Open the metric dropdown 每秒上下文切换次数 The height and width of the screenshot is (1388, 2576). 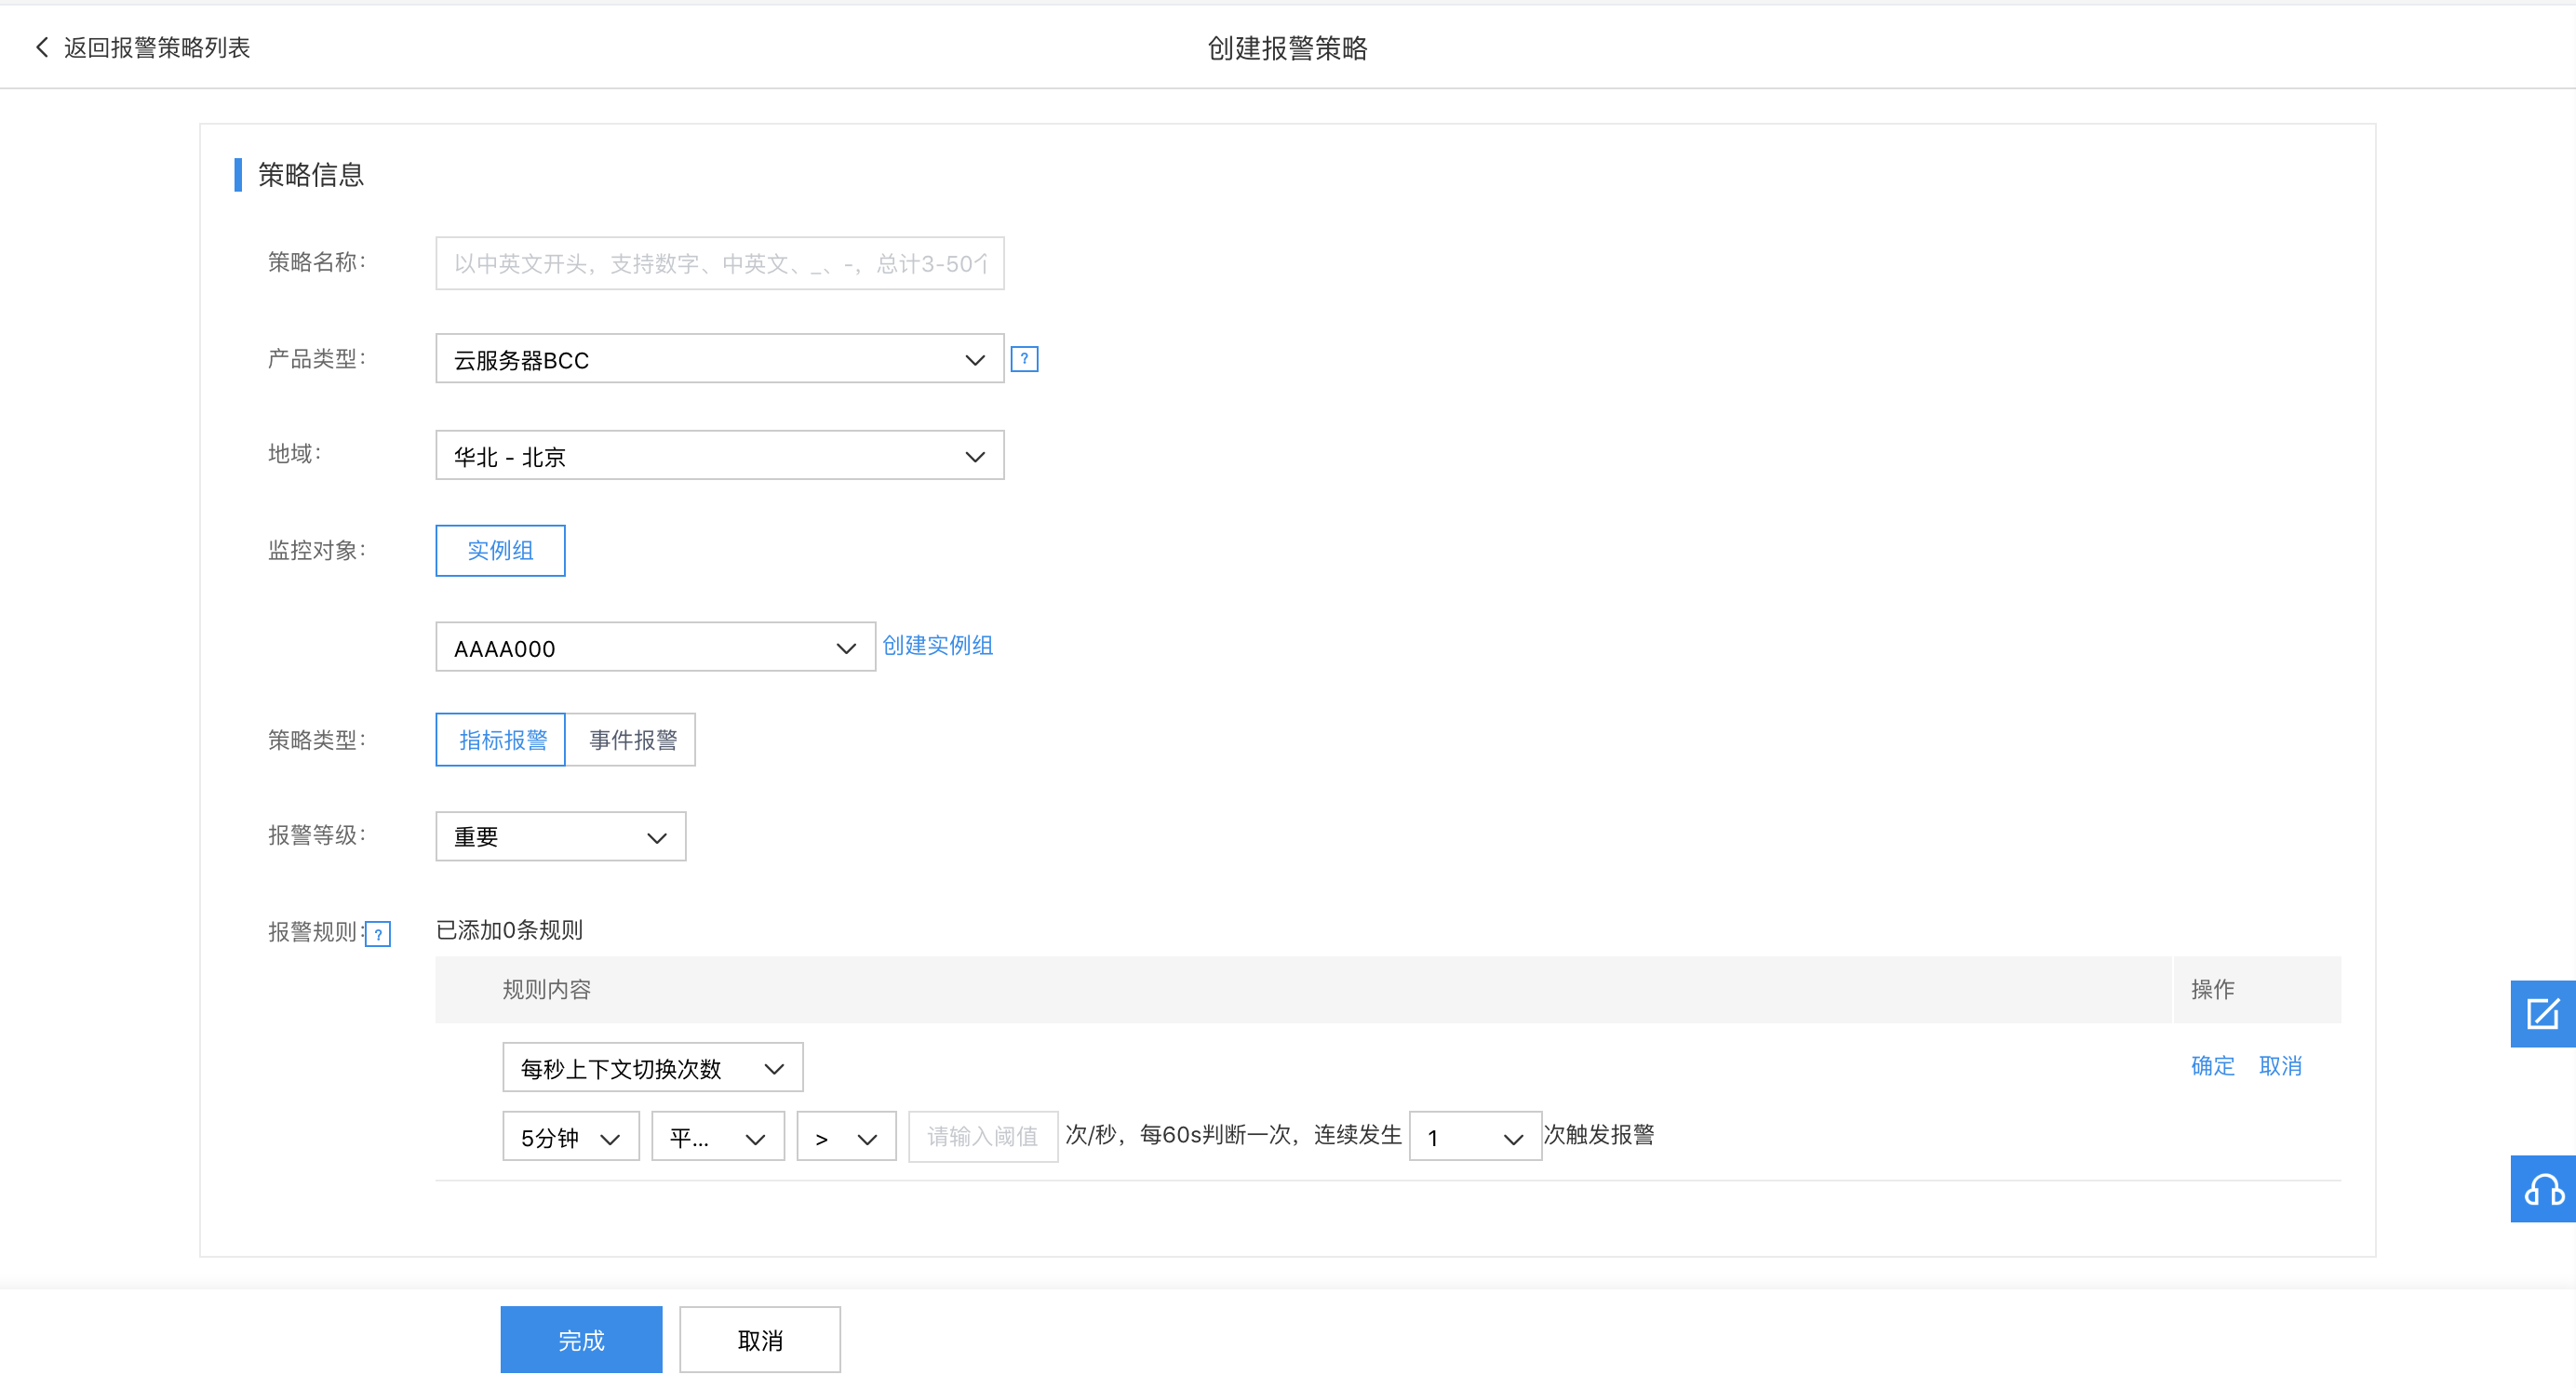click(x=652, y=1066)
